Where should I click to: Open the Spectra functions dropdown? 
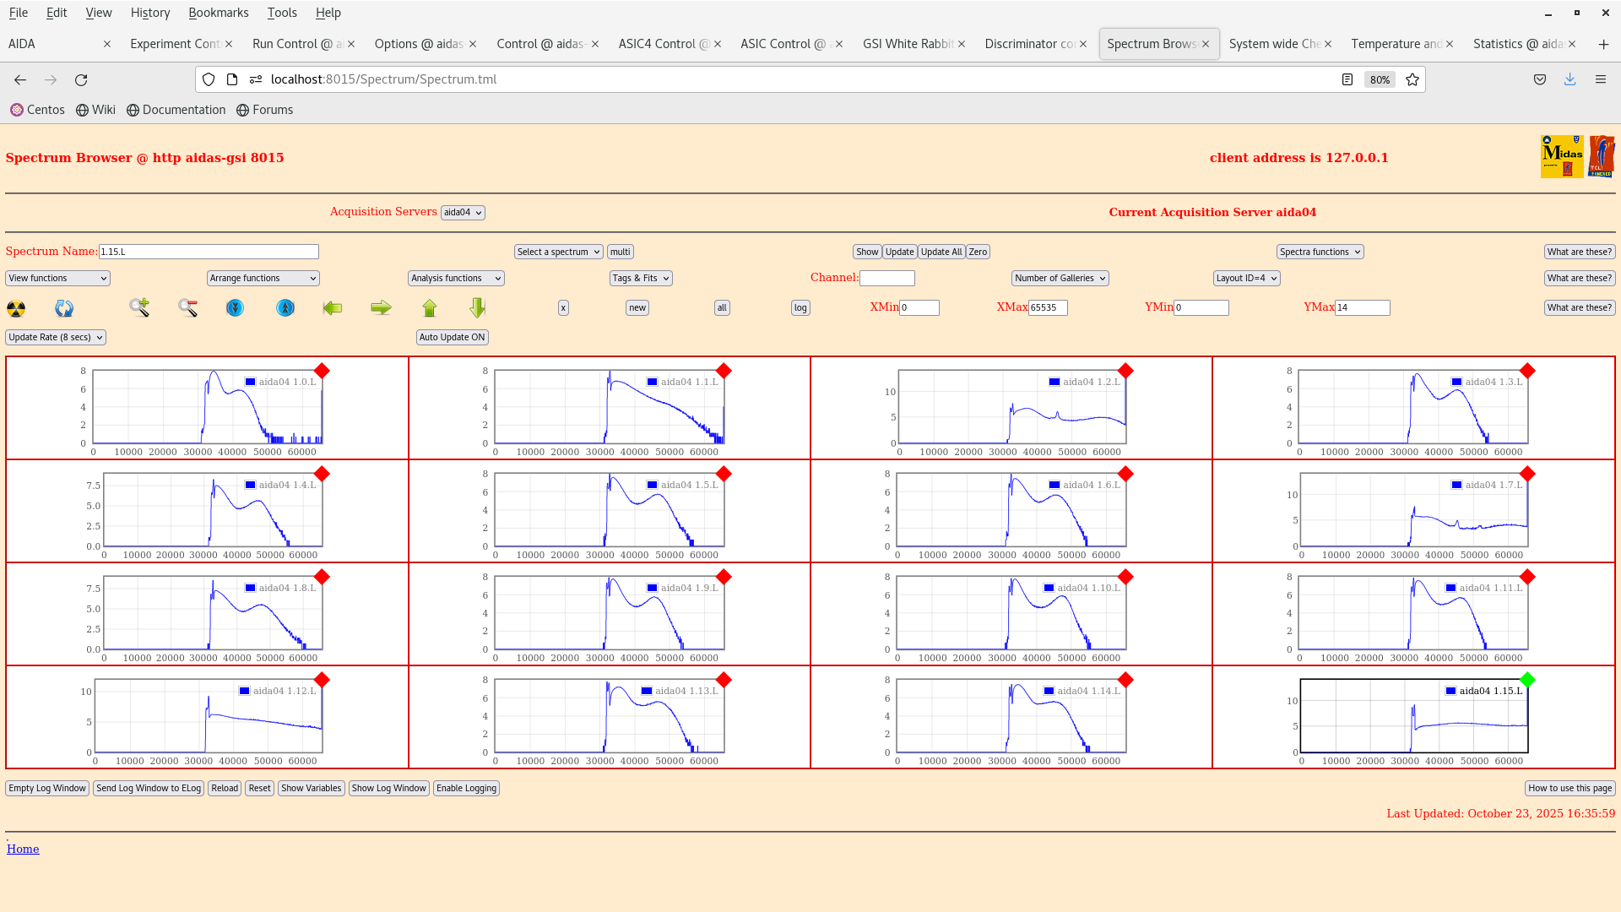pos(1320,251)
